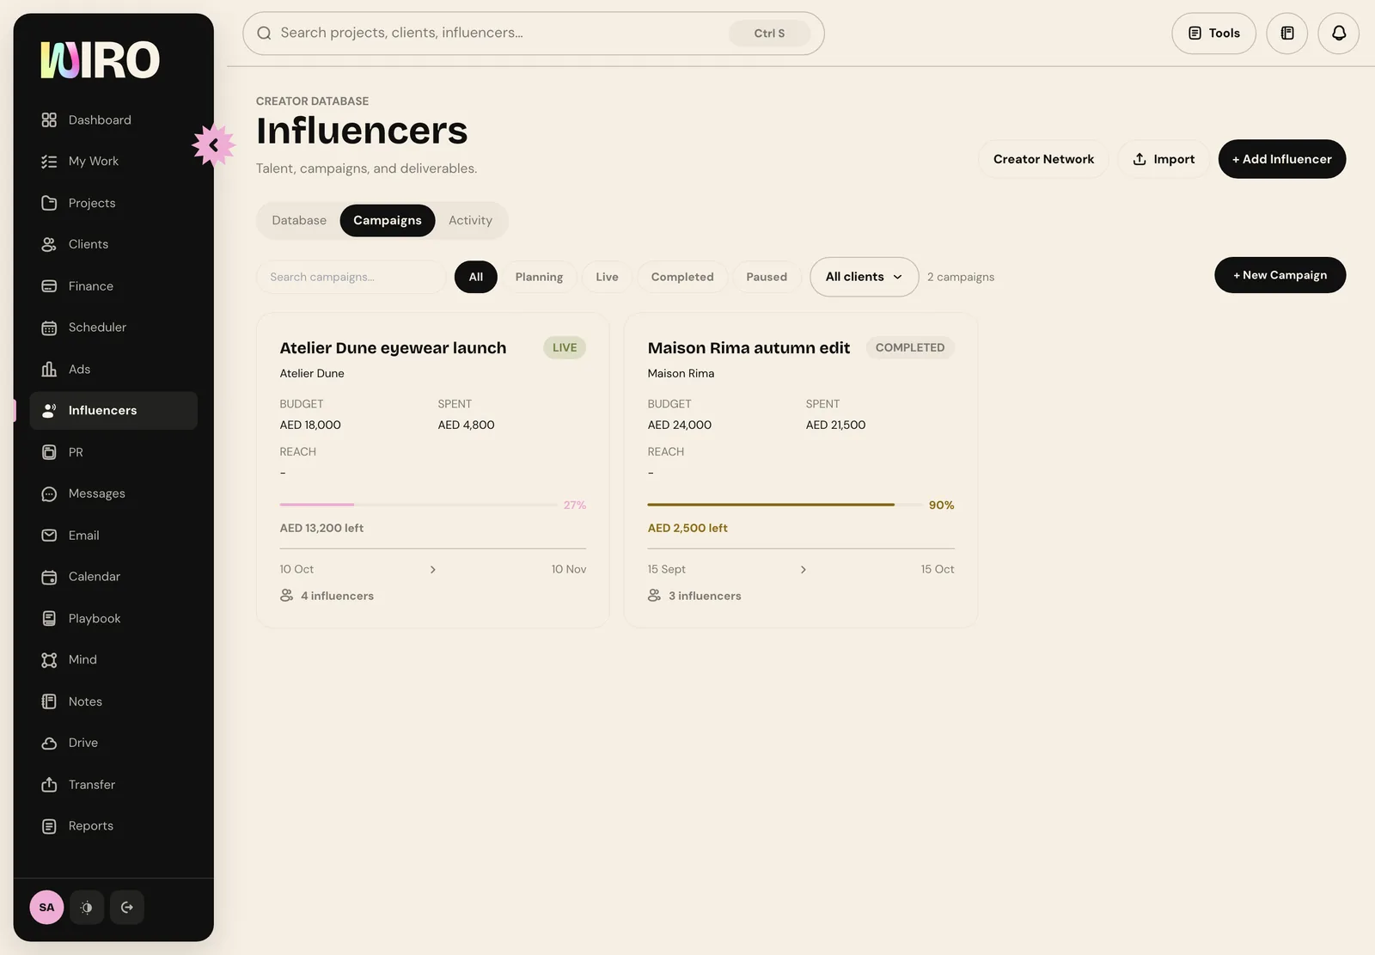Focus the Search campaigns field
The height and width of the screenshot is (955, 1375).
[x=351, y=277]
